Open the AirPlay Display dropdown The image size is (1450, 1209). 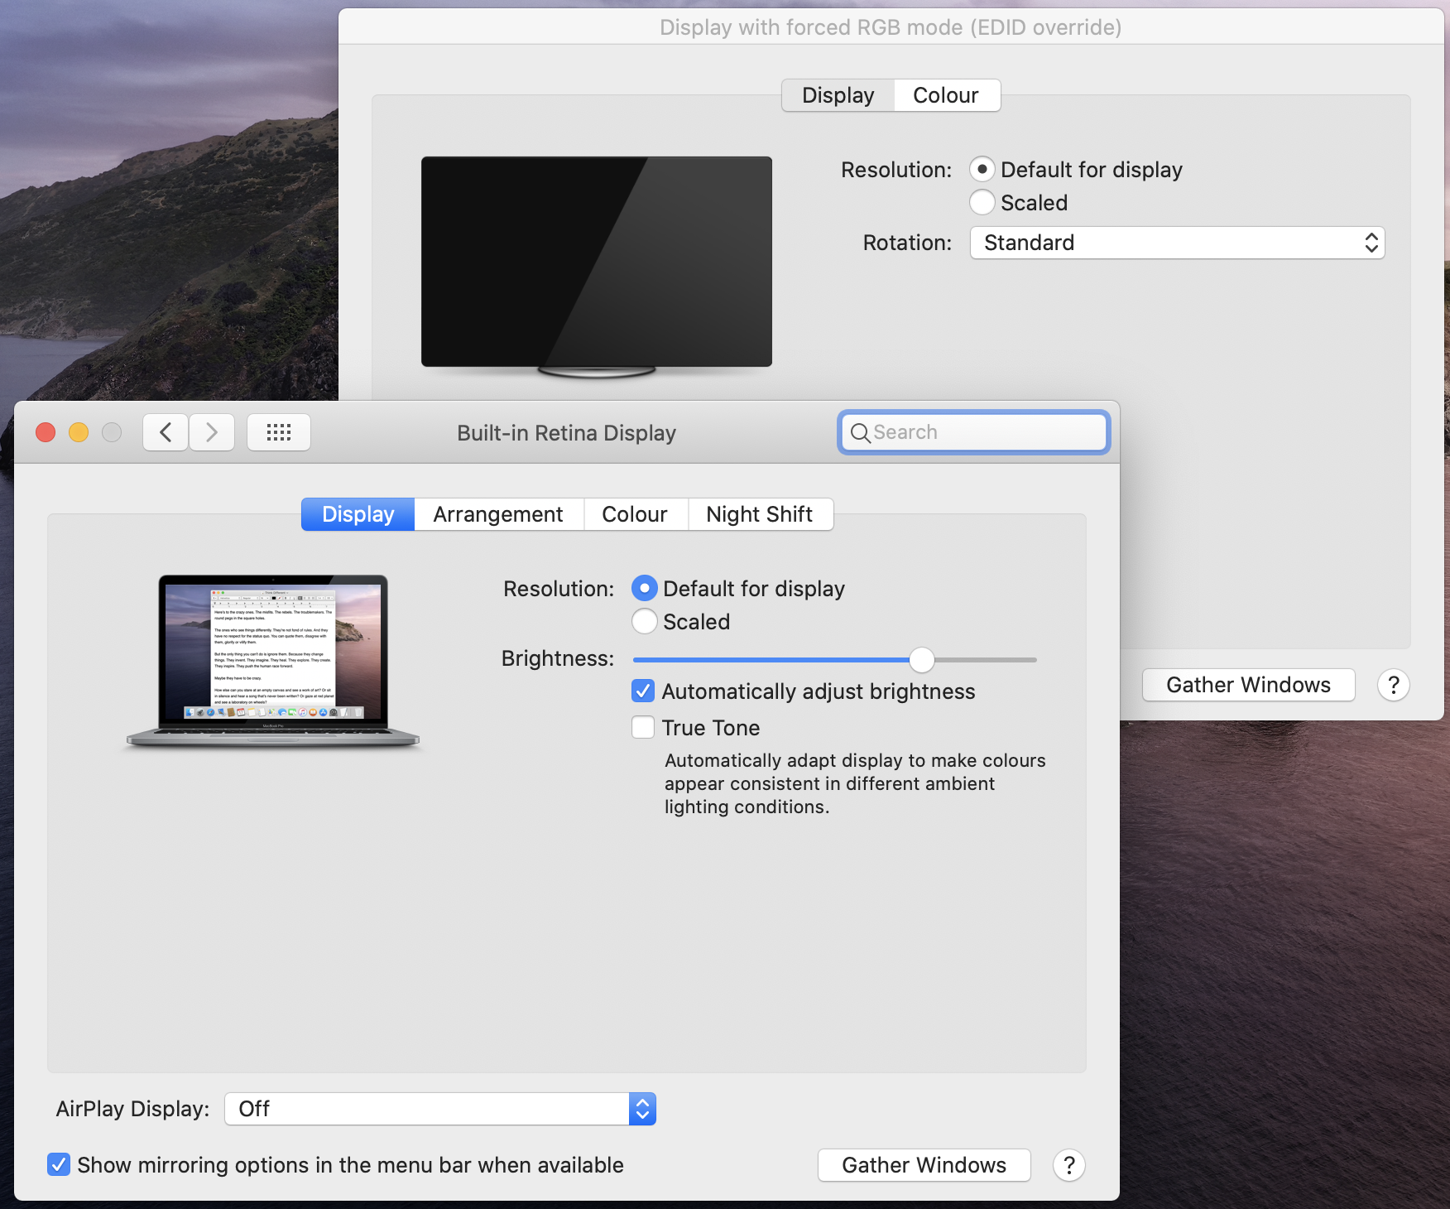[439, 1109]
